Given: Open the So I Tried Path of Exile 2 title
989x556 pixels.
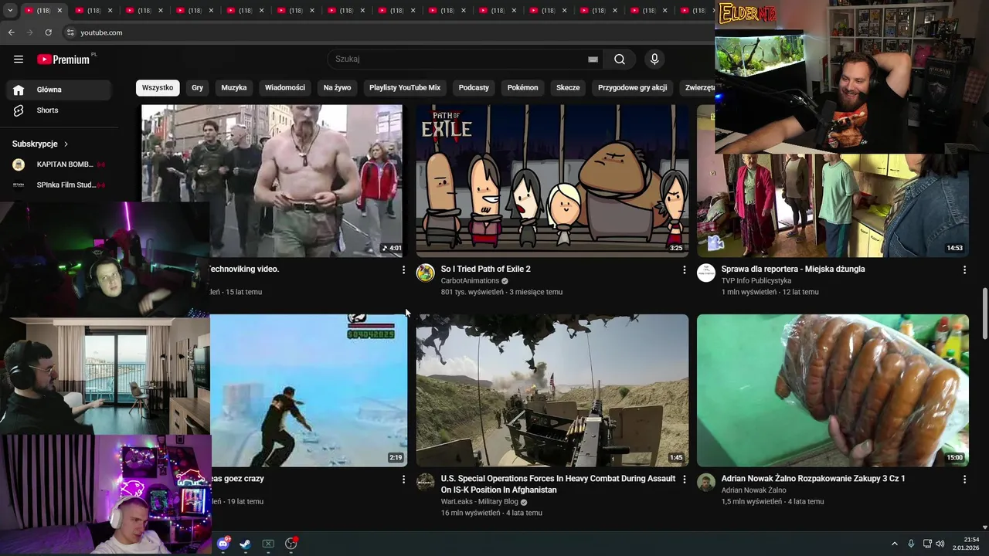Looking at the screenshot, I should [x=485, y=270].
